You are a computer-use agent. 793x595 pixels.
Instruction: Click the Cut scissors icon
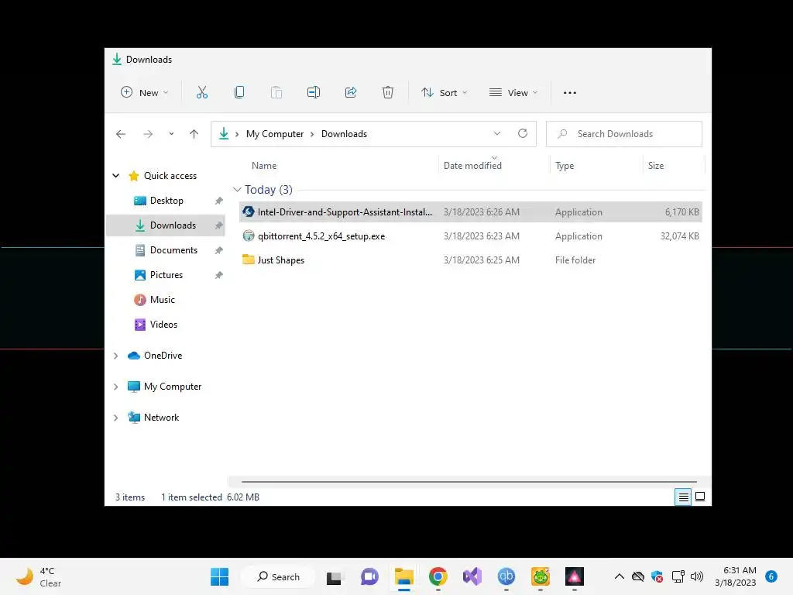202,93
